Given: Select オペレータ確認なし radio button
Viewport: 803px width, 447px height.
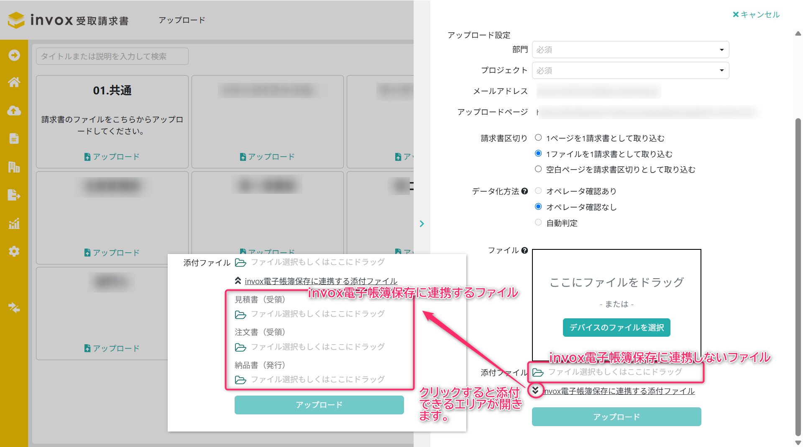Looking at the screenshot, I should pyautogui.click(x=538, y=207).
